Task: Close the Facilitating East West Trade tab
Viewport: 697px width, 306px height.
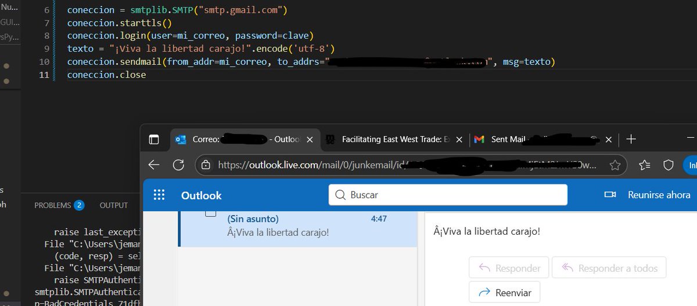Action: 459,140
